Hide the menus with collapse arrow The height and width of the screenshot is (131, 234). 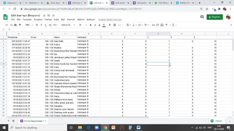click(x=231, y=25)
